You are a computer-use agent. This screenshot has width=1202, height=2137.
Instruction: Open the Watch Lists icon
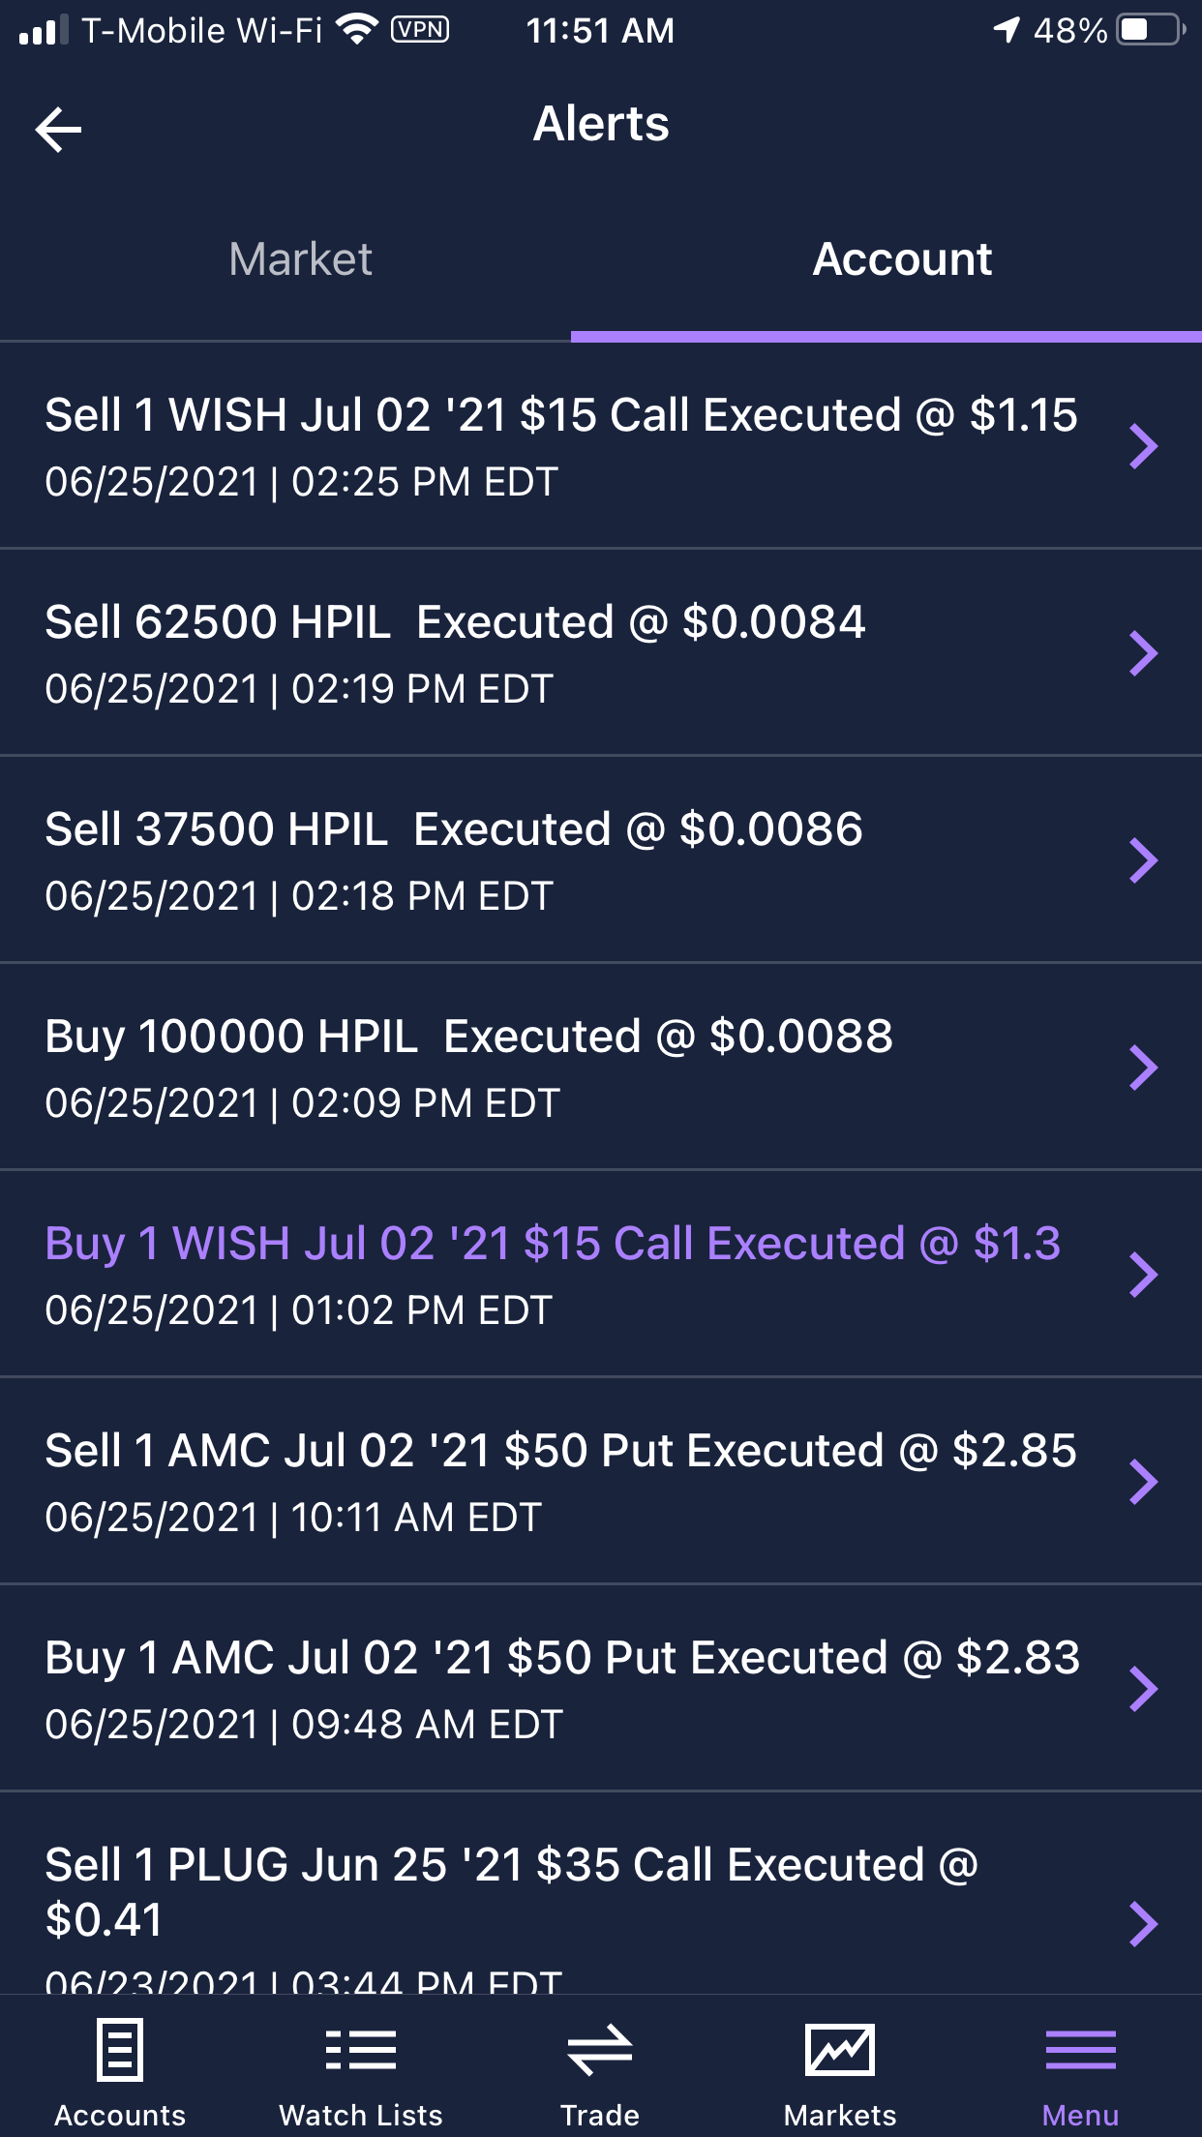pos(361,2049)
